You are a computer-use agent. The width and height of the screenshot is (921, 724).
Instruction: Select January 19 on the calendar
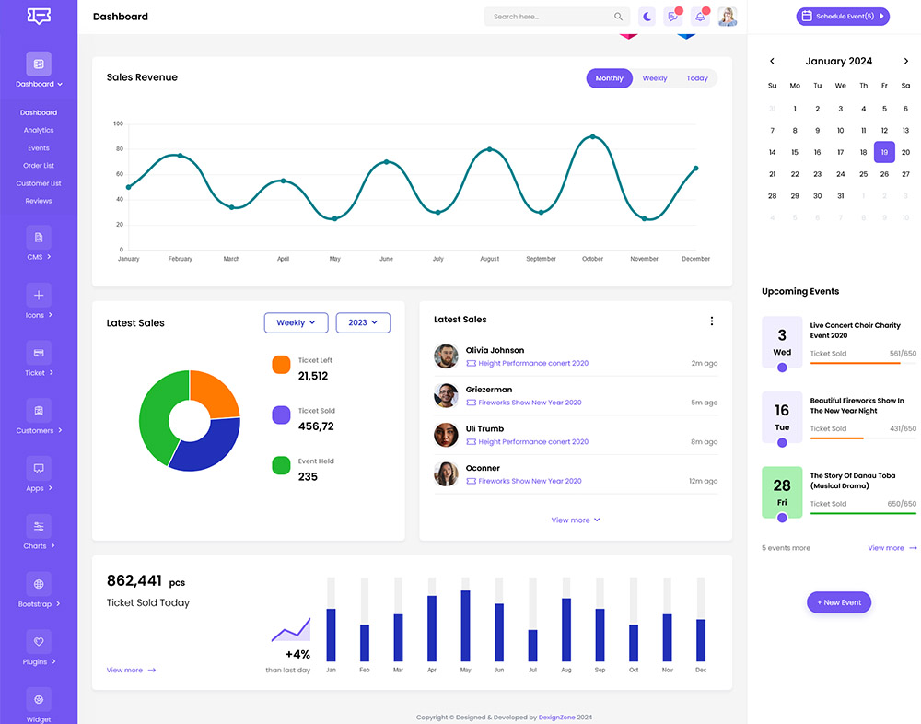pos(884,153)
